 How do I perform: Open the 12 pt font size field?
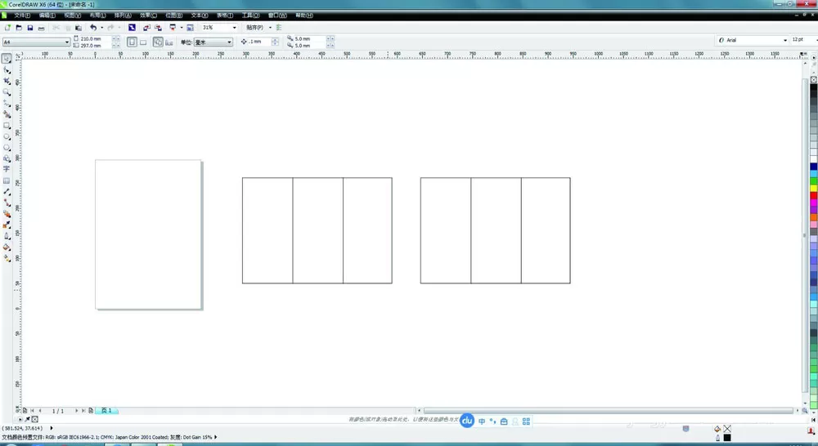[803, 40]
